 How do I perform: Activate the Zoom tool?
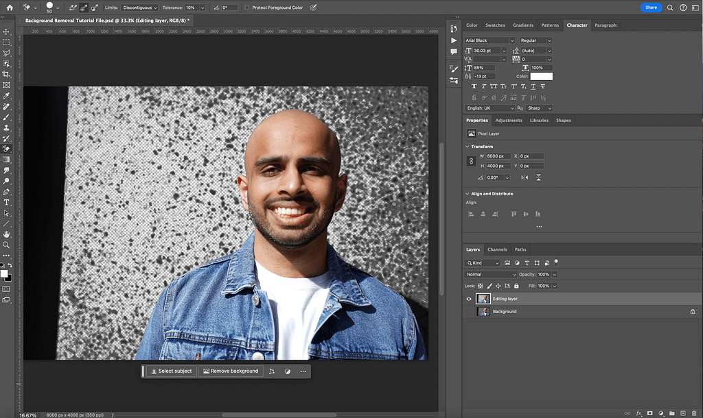pos(7,245)
